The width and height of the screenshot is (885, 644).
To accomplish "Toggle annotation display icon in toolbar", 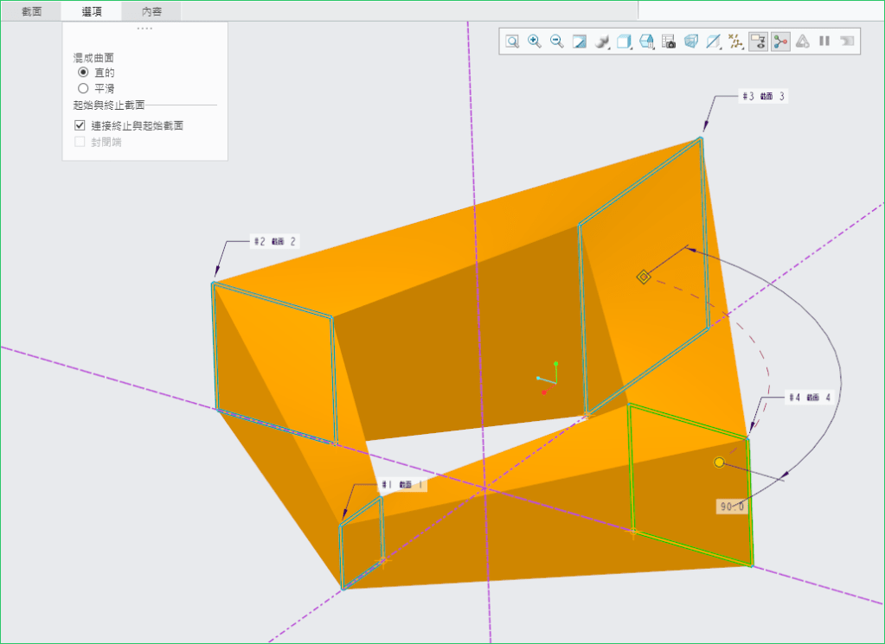I will click(758, 41).
